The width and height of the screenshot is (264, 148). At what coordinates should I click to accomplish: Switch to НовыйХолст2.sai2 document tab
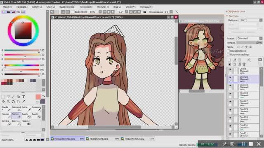[x=138, y=139]
